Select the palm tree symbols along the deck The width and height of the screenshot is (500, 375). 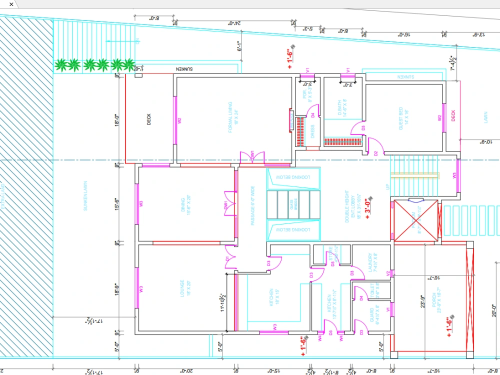92,63
